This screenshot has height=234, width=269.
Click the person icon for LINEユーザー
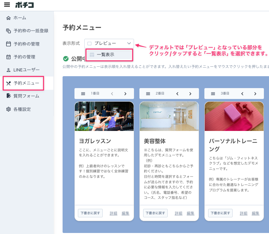[x=9, y=70]
